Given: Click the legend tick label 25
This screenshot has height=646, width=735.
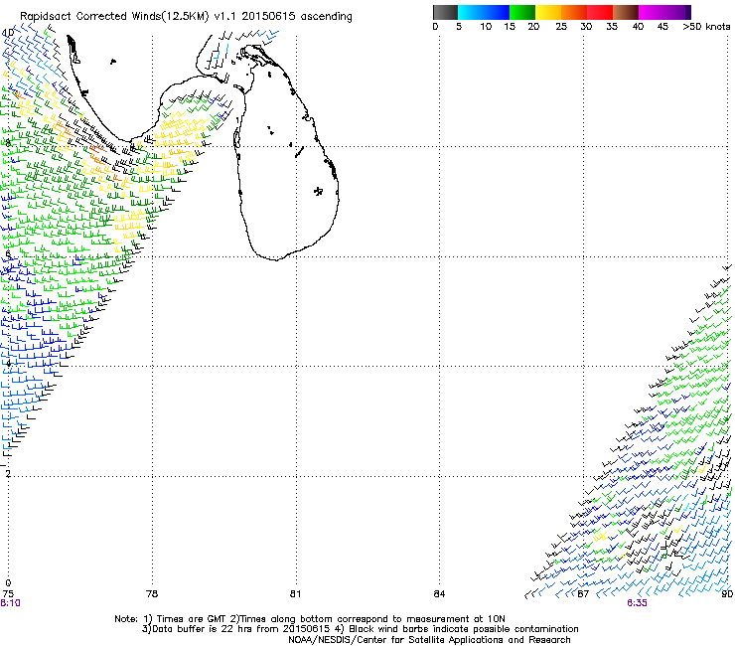Looking at the screenshot, I should coord(561,27).
